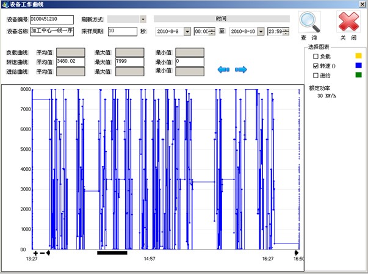Click the 转速曲线 minimum value field 0
Viewport: 368px width, 274px height.
[x=190, y=62]
